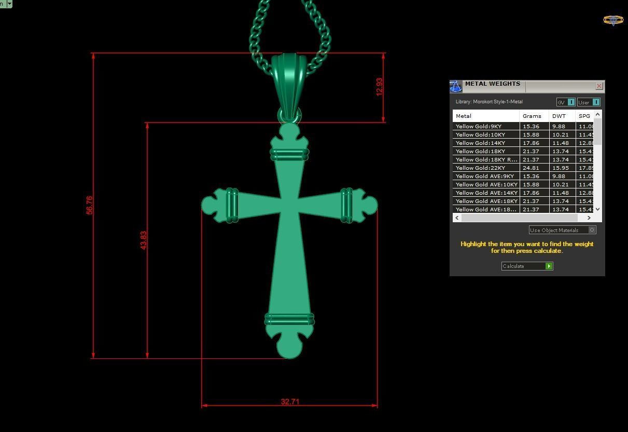Click the 12.93 bail dimension label
The image size is (628, 432).
[379, 87]
